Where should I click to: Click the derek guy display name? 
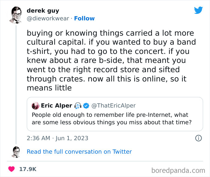tap(43, 10)
